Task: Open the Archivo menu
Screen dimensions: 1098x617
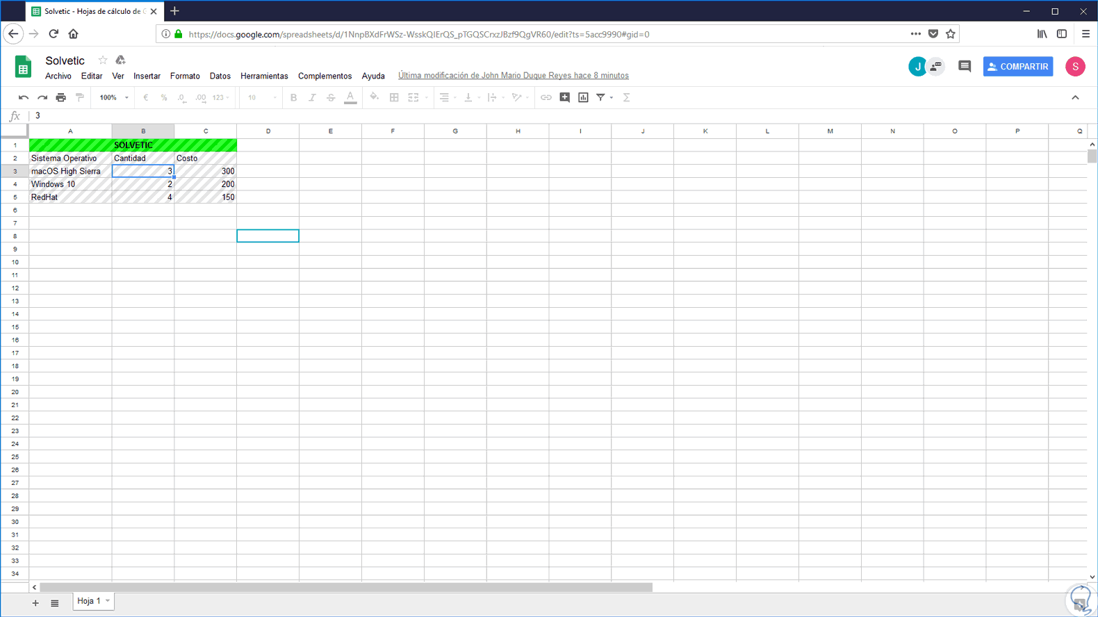Action: pyautogui.click(x=58, y=76)
